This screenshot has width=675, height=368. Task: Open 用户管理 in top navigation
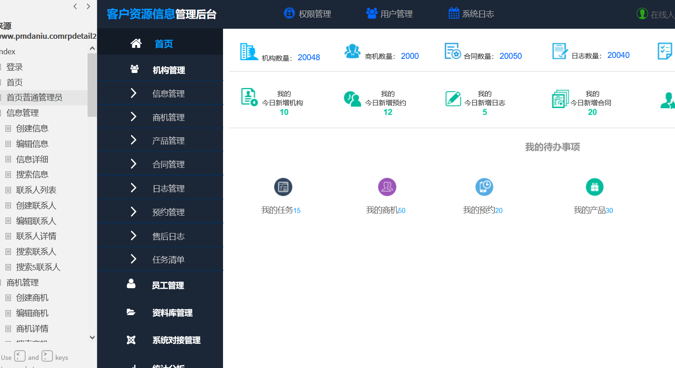396,14
